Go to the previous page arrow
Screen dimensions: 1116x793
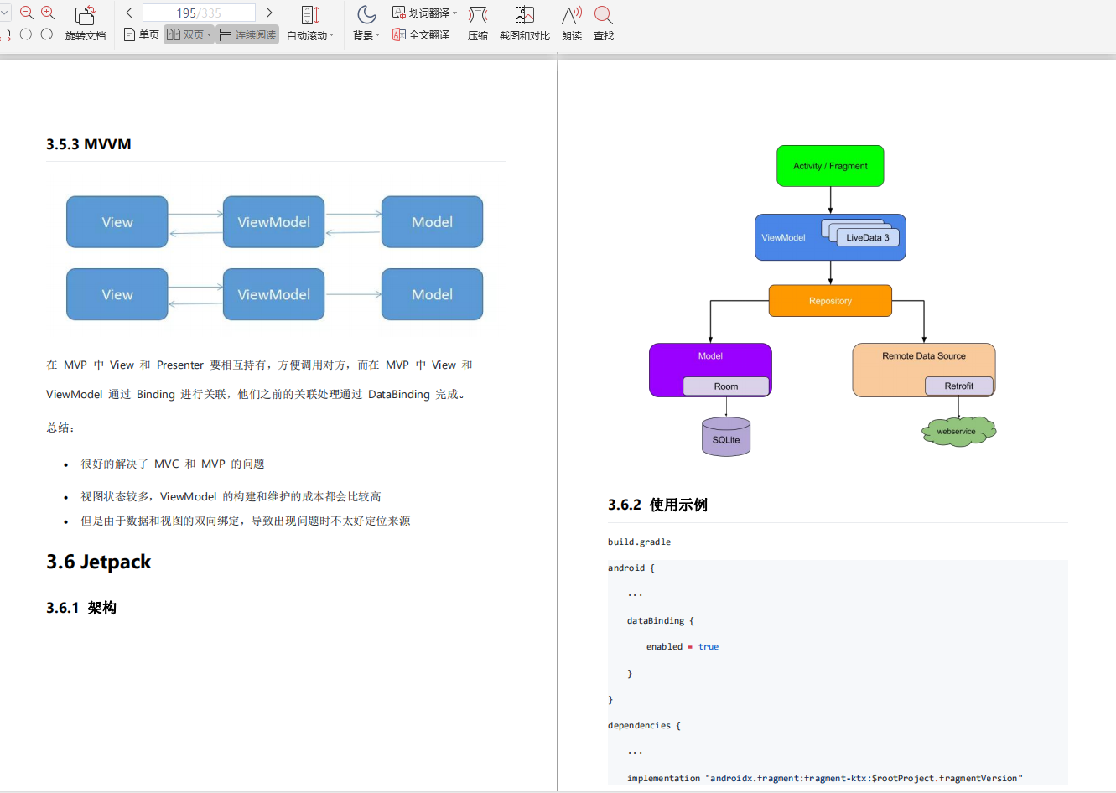pos(129,13)
